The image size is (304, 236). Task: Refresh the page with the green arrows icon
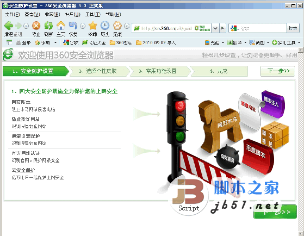48,26
